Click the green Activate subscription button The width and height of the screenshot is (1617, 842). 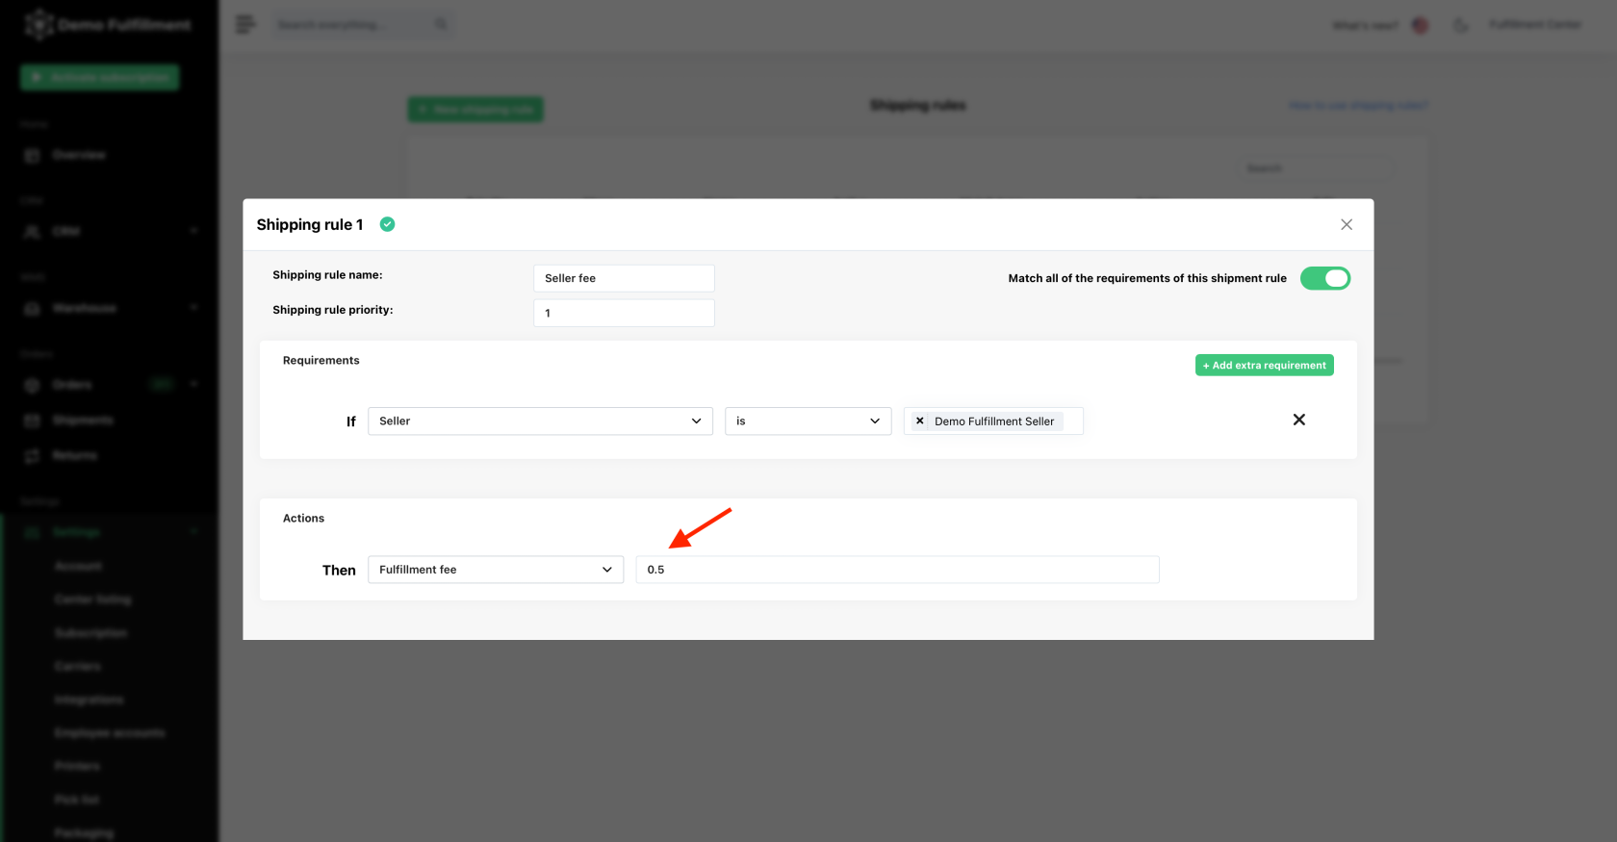point(100,77)
